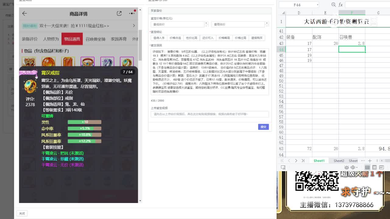Click the fx insert function icon
This screenshot has height=219, width=390.
coord(341,5)
